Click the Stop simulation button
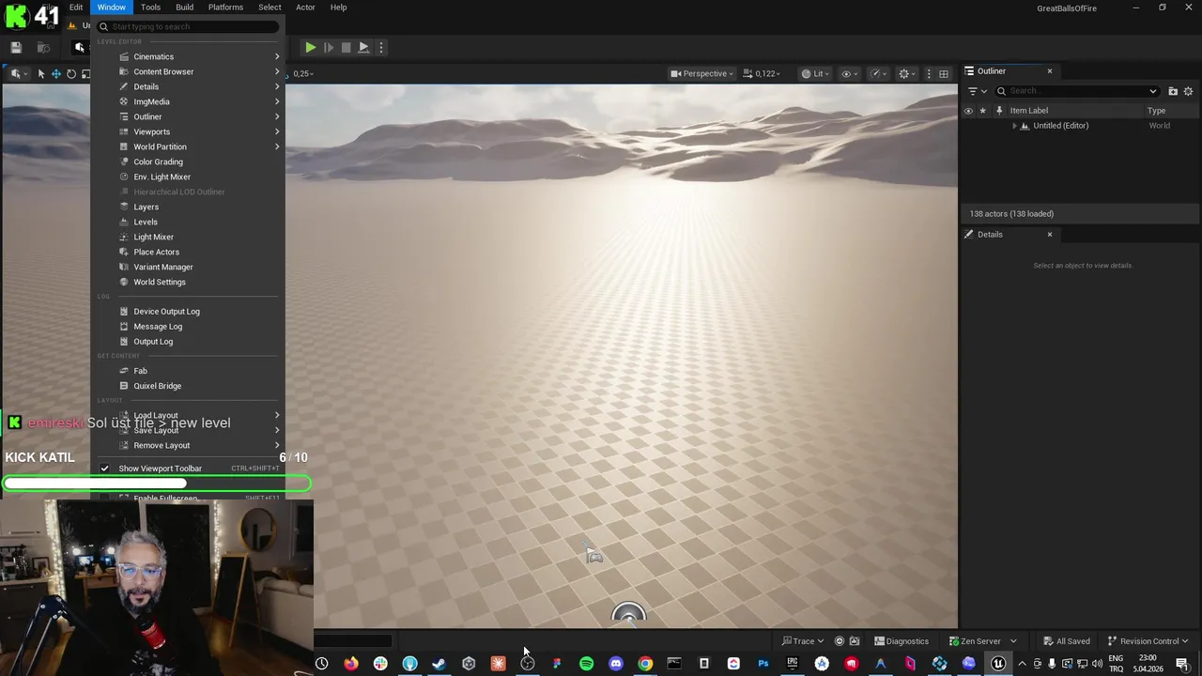 [346, 47]
